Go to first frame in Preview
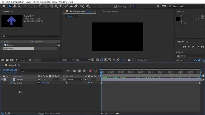Viewport: 205px width, 115px height. coord(184,47)
